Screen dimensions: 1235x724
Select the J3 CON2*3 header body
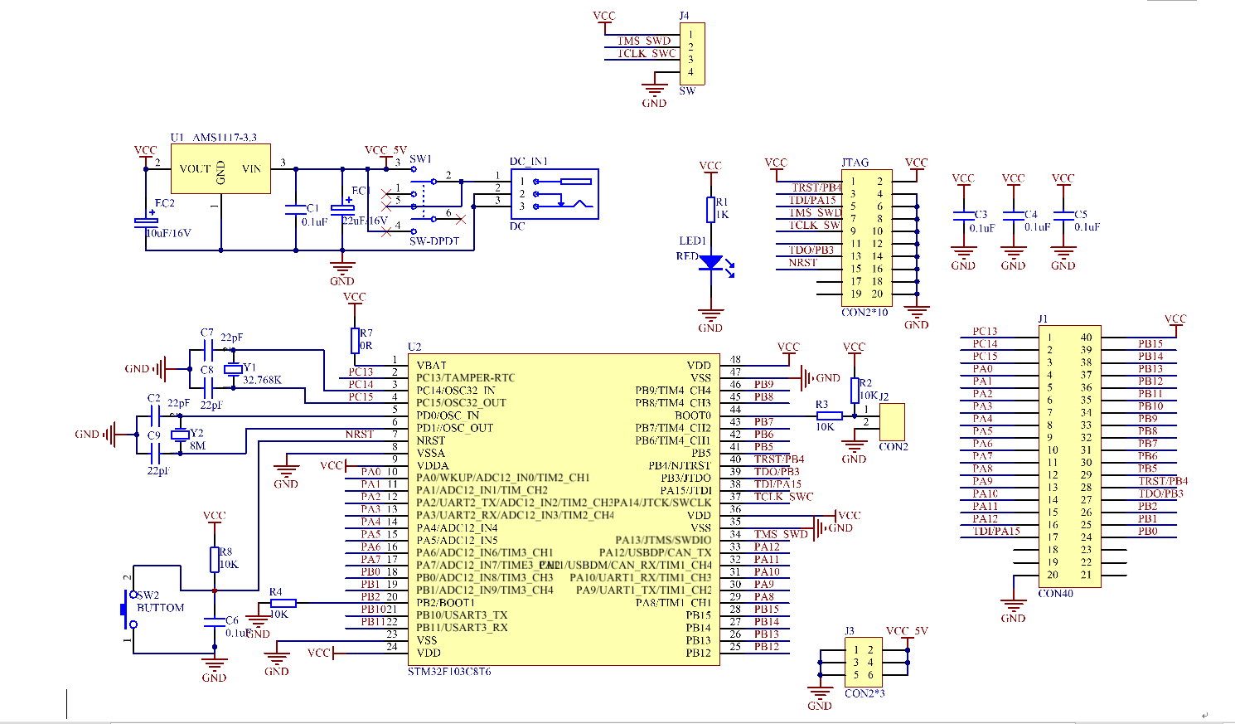click(x=864, y=663)
